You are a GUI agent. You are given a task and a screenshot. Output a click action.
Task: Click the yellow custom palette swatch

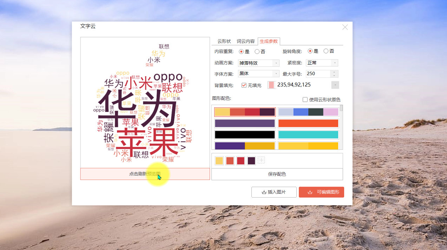click(x=219, y=161)
